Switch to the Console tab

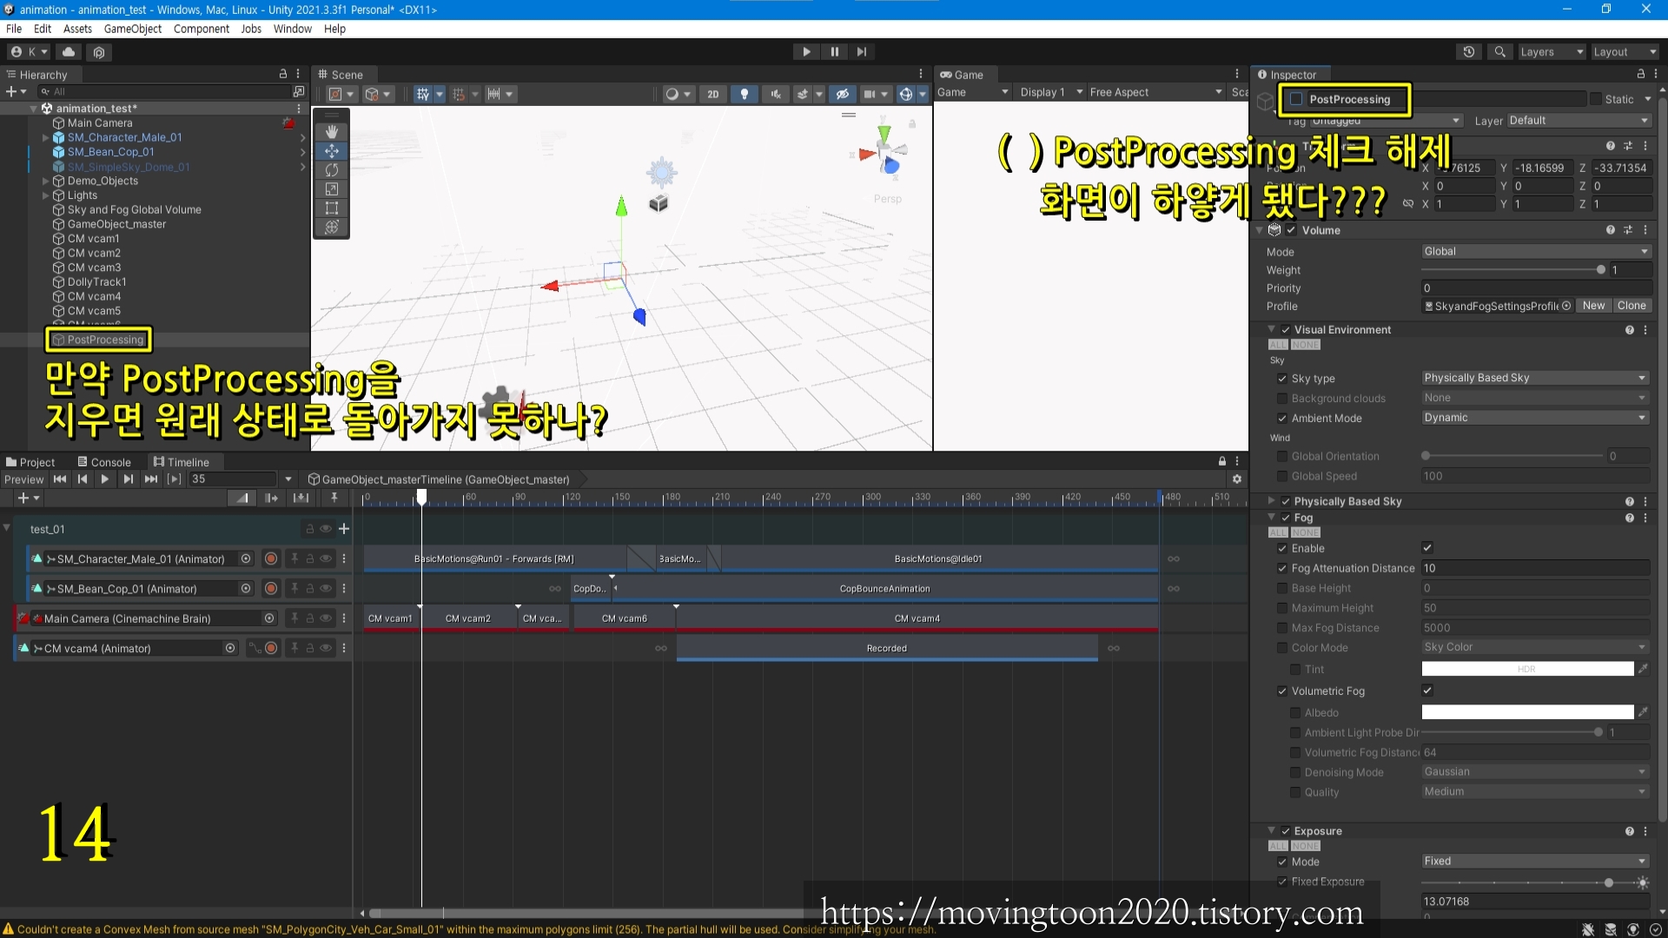point(104,462)
